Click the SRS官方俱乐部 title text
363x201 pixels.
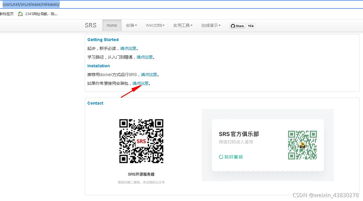(x=239, y=134)
